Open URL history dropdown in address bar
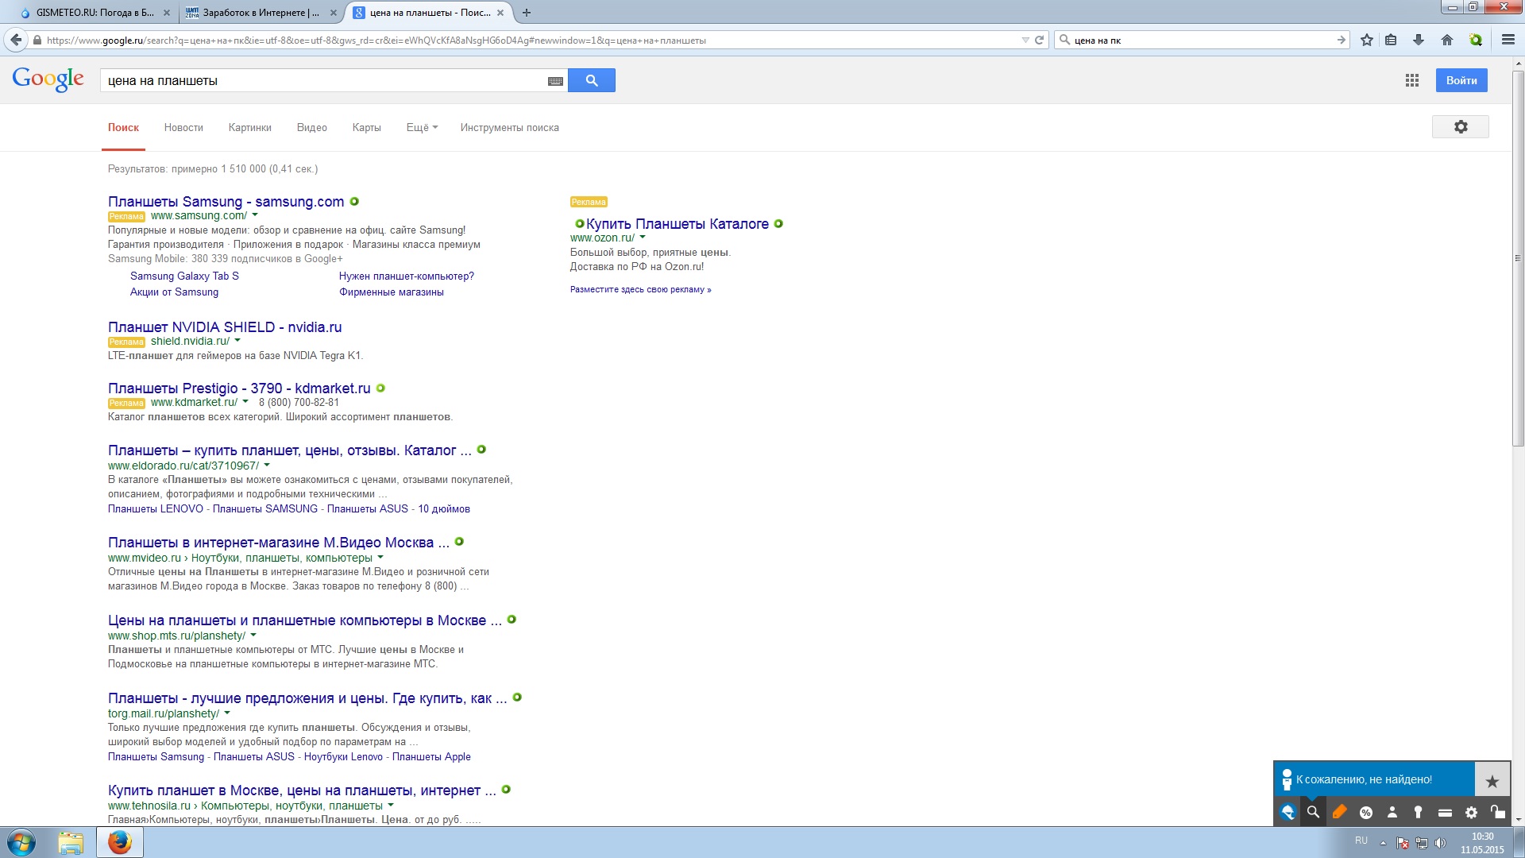Screen dimensions: 1525x858 coord(1025,40)
